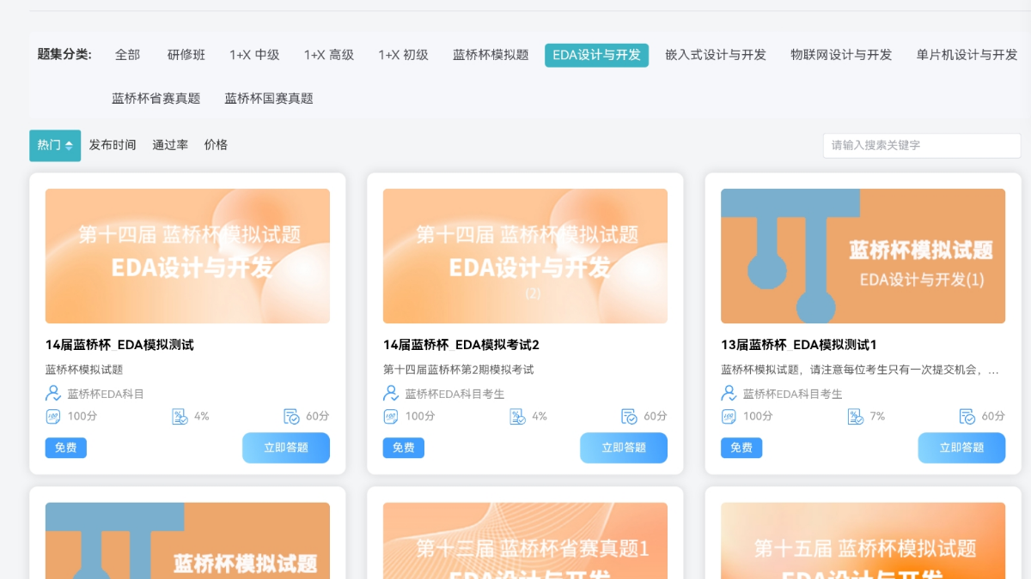The image size is (1031, 579).
Task: Filter by 单片机设计与开发 category
Action: (x=967, y=55)
